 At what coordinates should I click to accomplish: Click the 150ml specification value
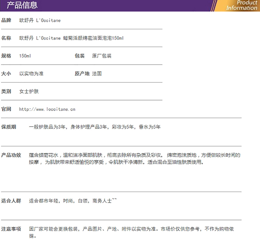click(25, 56)
